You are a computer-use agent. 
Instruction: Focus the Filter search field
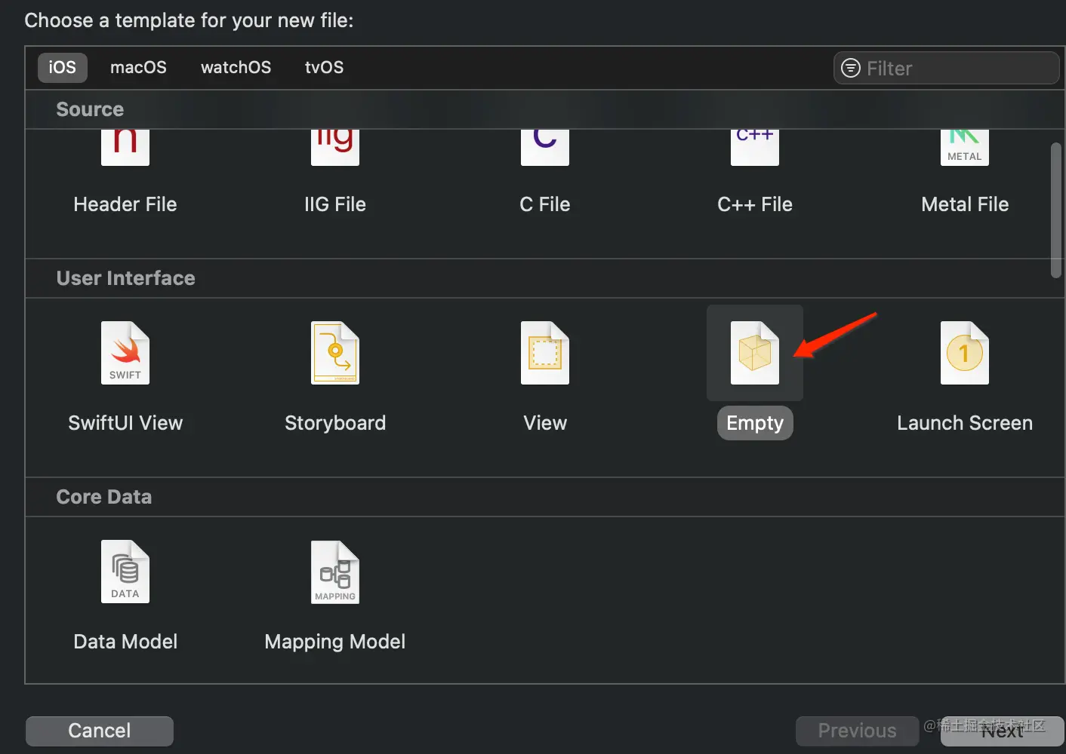click(x=947, y=68)
